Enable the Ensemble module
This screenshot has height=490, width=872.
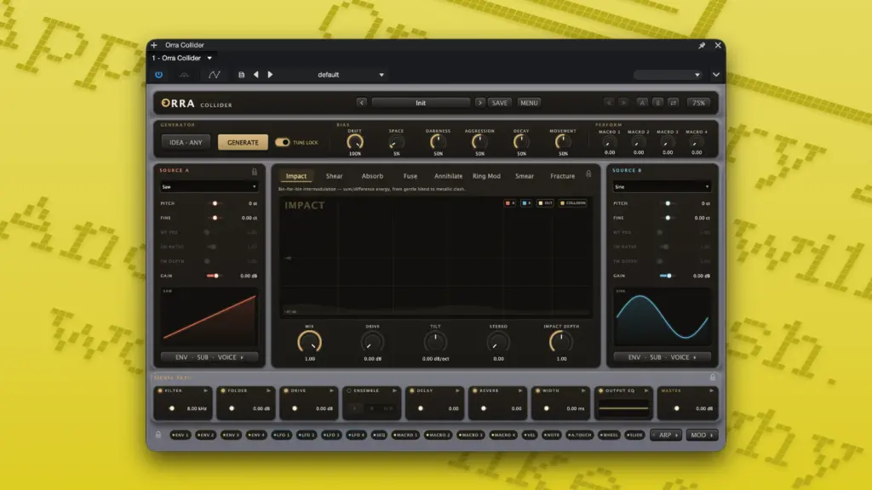pos(349,390)
